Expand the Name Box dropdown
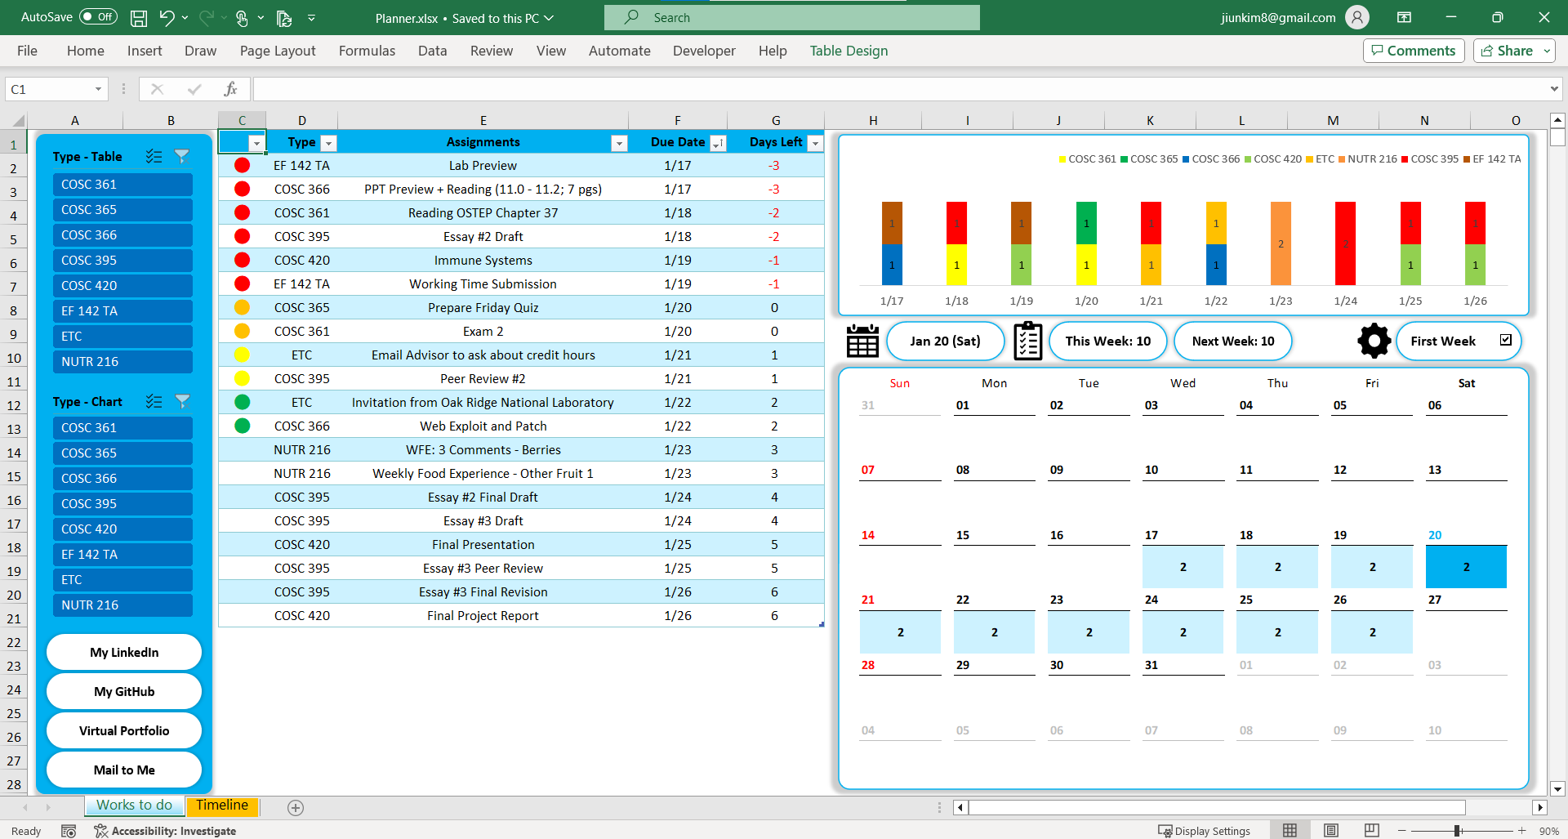 (98, 89)
